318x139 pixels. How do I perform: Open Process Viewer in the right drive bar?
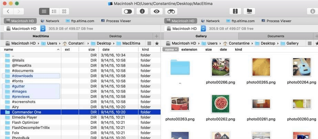(276, 21)
